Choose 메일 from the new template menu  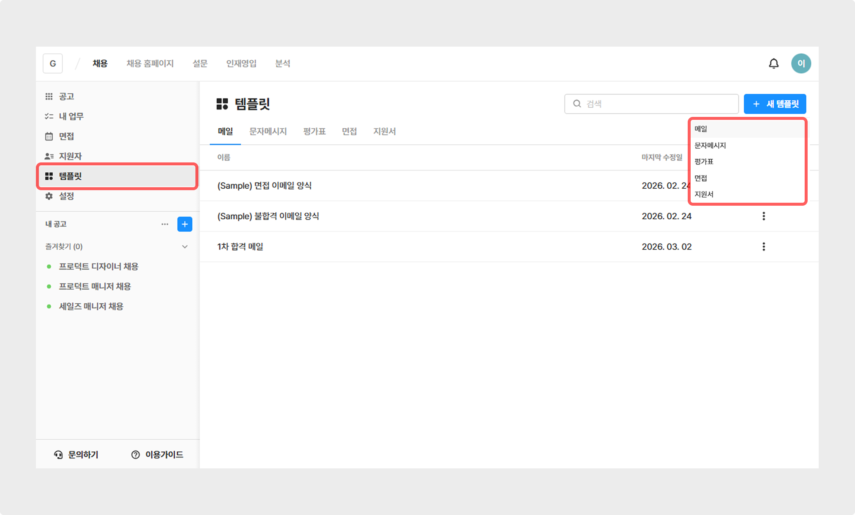point(748,129)
